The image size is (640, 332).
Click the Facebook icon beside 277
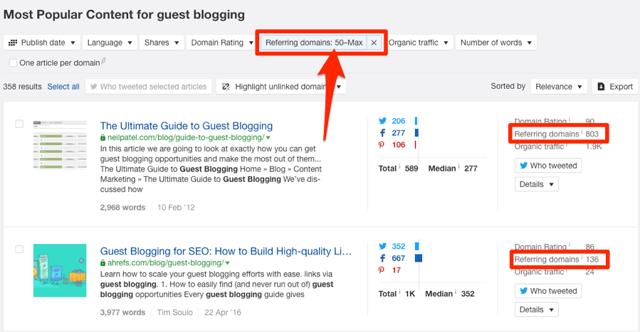(382, 133)
